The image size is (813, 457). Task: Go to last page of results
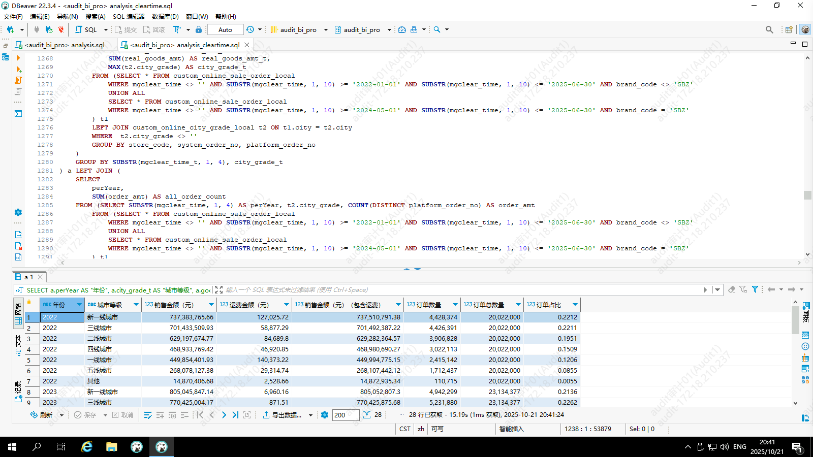click(x=235, y=415)
